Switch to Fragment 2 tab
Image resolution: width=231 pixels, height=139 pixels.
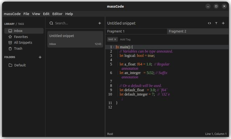pos(198,31)
